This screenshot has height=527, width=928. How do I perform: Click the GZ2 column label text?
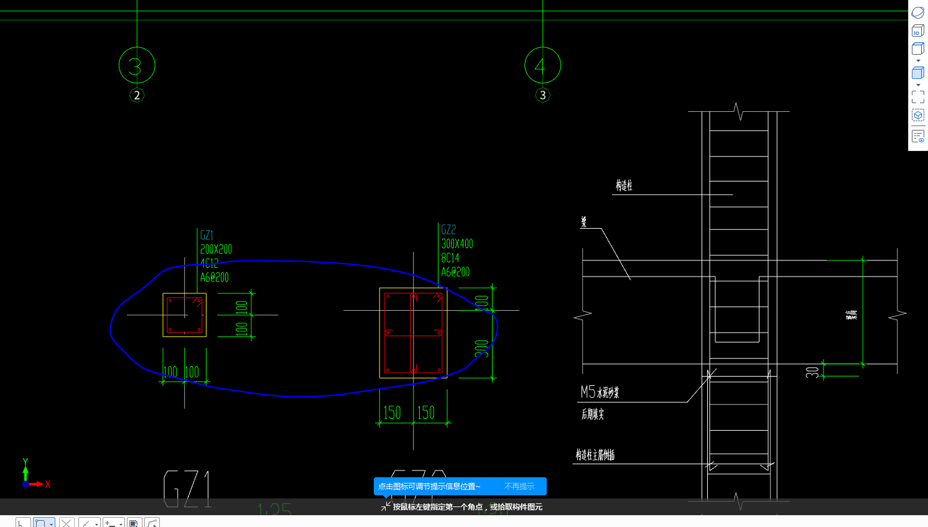click(x=448, y=229)
